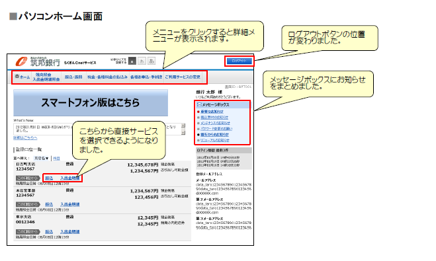Click the What's New scroll-up arrow
This screenshot has width=436, height=261.
tap(183, 126)
